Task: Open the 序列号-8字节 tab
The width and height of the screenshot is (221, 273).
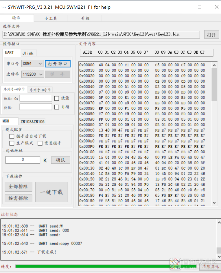Action: tap(40, 90)
